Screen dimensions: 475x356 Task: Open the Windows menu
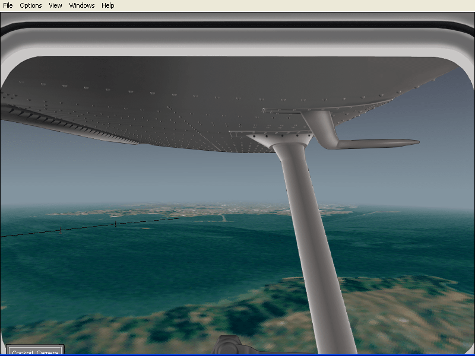click(x=82, y=5)
